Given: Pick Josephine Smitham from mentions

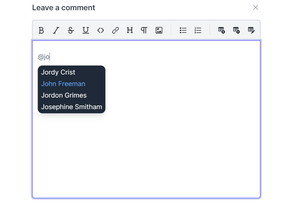Looking at the screenshot, I should 72,107.
